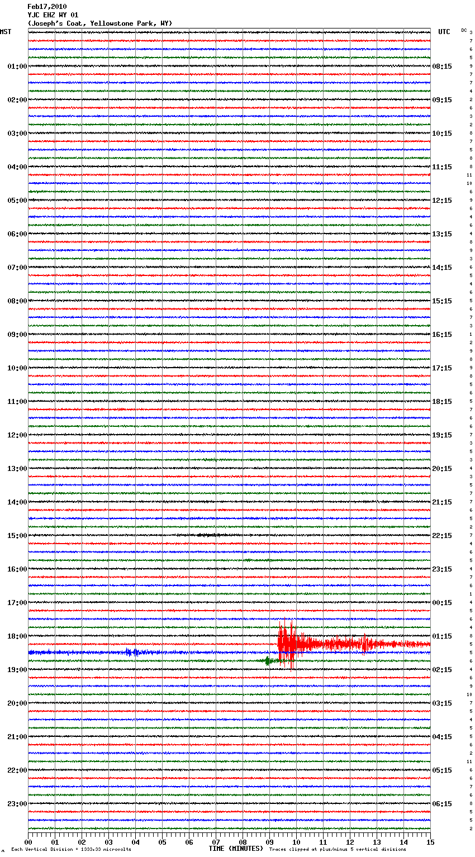Click the 01:00 MST time label
475x857 pixels.
(17, 66)
